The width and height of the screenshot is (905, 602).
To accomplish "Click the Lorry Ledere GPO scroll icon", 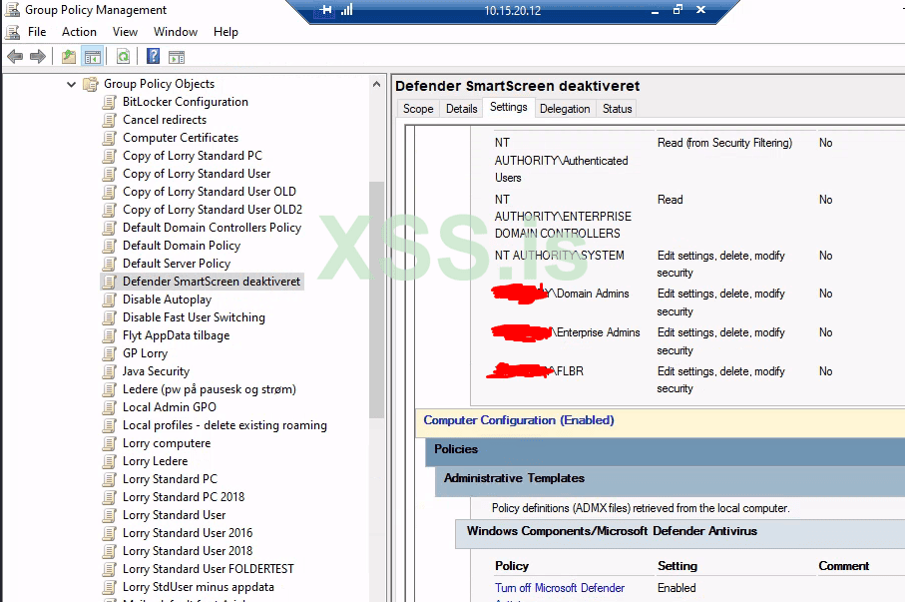I will pyautogui.click(x=109, y=461).
